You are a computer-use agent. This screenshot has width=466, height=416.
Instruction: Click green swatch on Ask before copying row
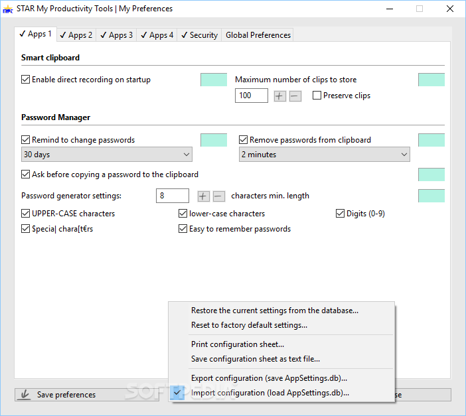tap(431, 174)
